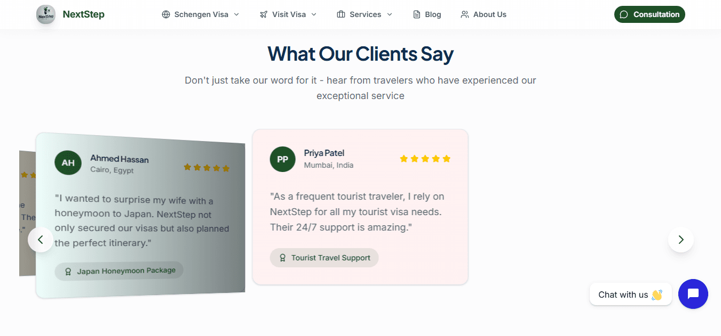
Task: Open the Blog menu item
Action: pos(427,14)
